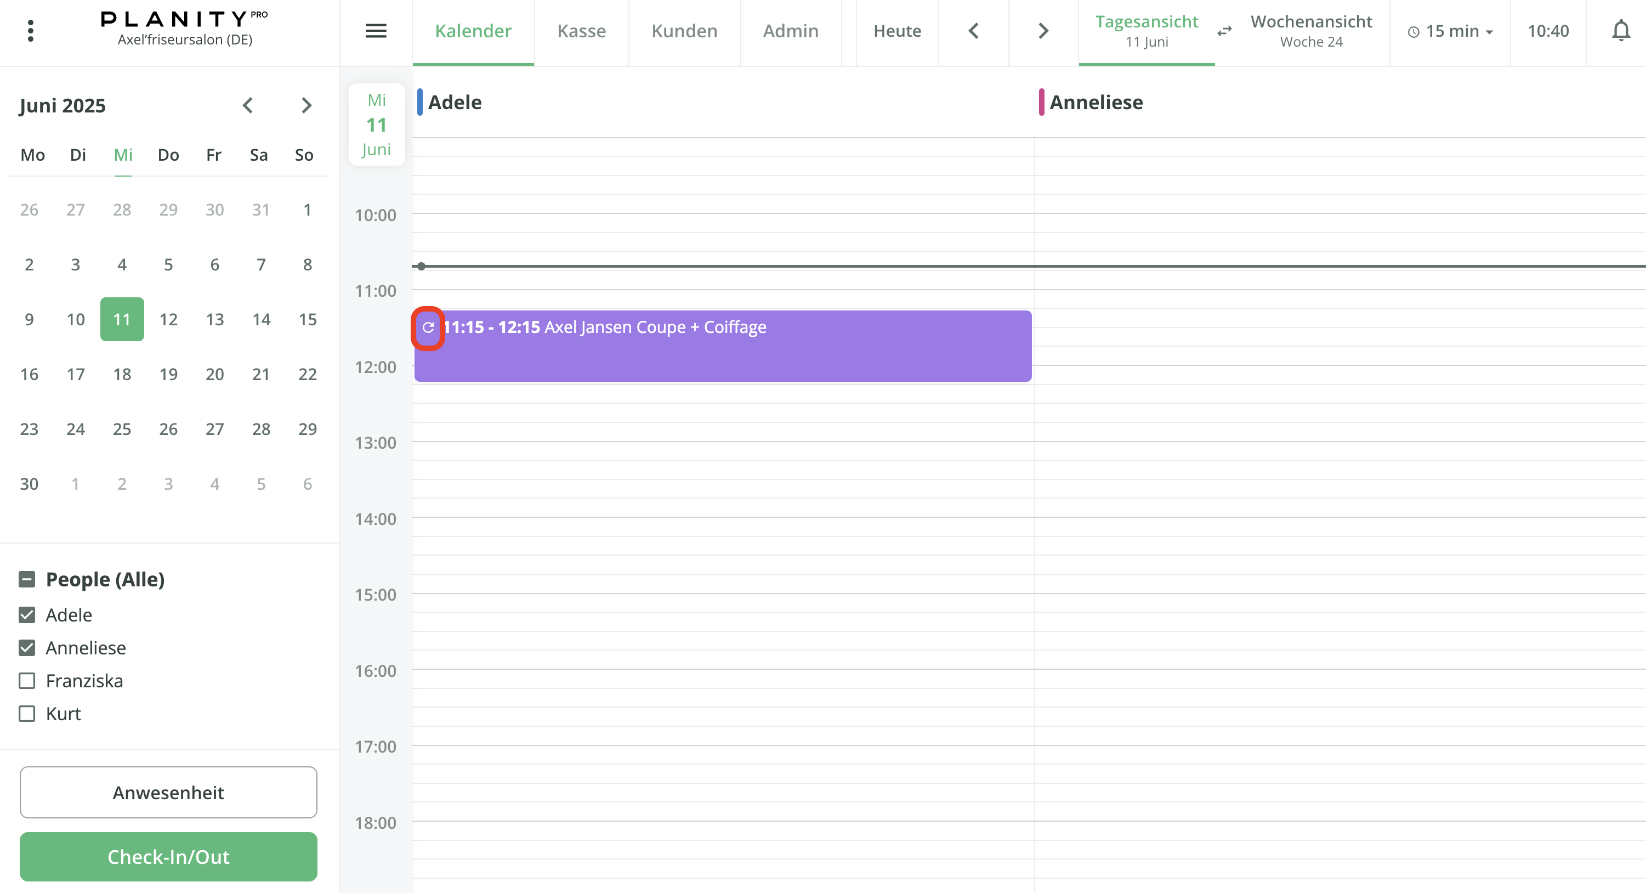1646x893 pixels.
Task: Enable the Kurt calendar checkbox
Action: (26, 714)
